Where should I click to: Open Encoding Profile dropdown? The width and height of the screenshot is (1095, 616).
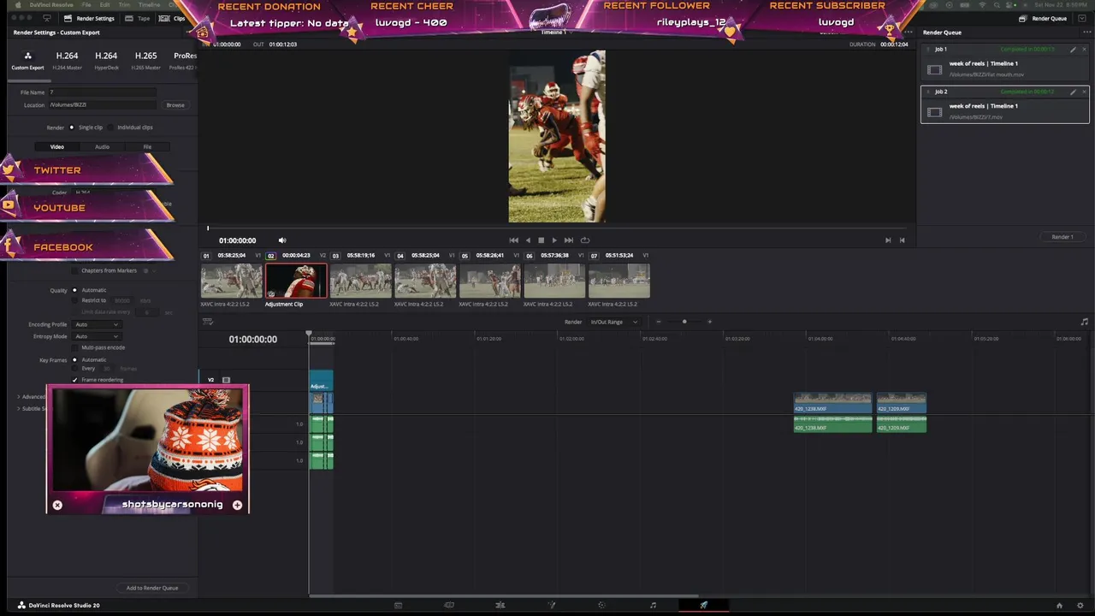click(x=97, y=324)
